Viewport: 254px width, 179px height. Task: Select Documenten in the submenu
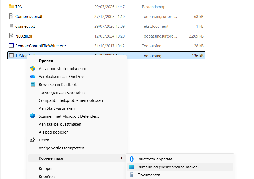(x=180, y=175)
